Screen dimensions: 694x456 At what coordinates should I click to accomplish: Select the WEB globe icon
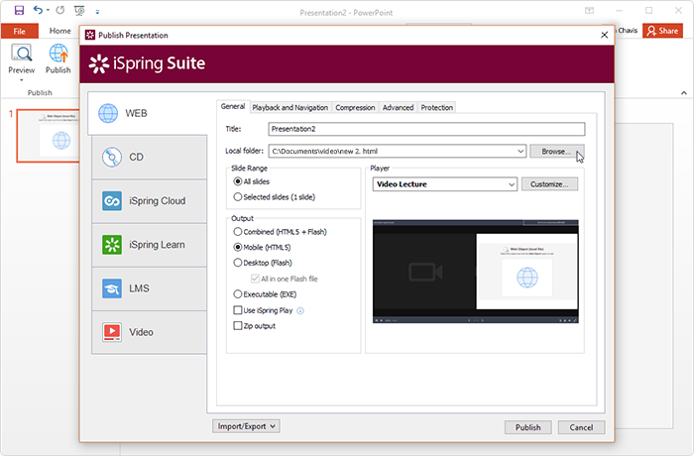(108, 113)
